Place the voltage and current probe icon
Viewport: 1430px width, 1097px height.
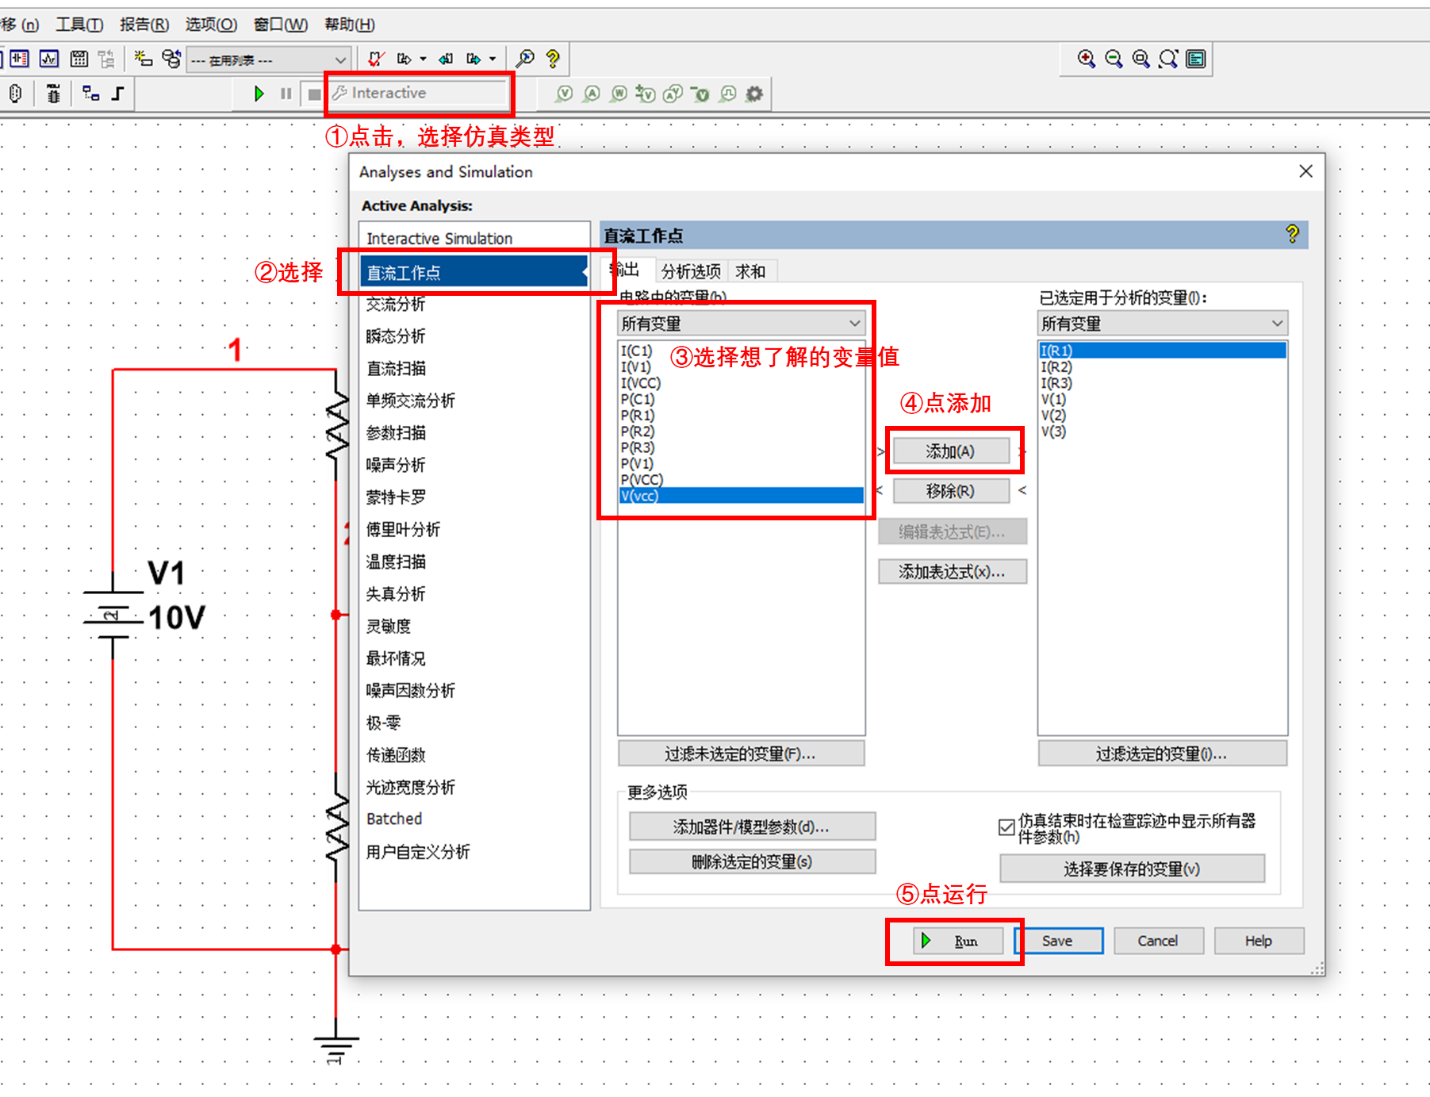pos(673,94)
